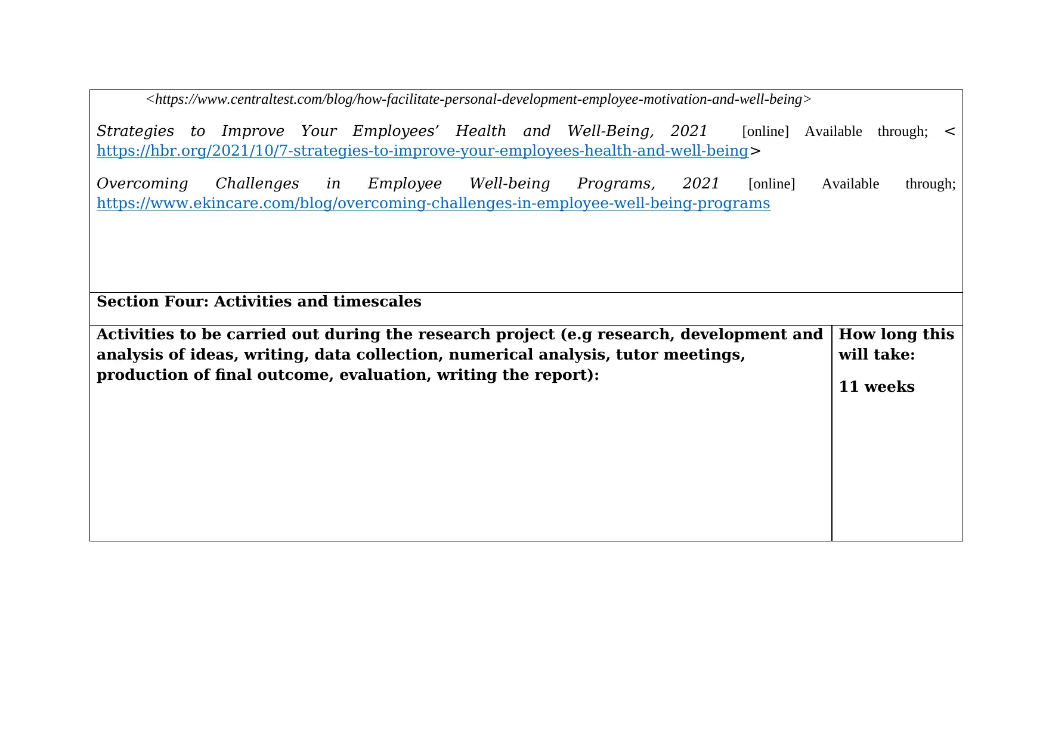
Task: Open the ekincare.com overcoming-challenges hyperlink
Action: click(x=434, y=203)
